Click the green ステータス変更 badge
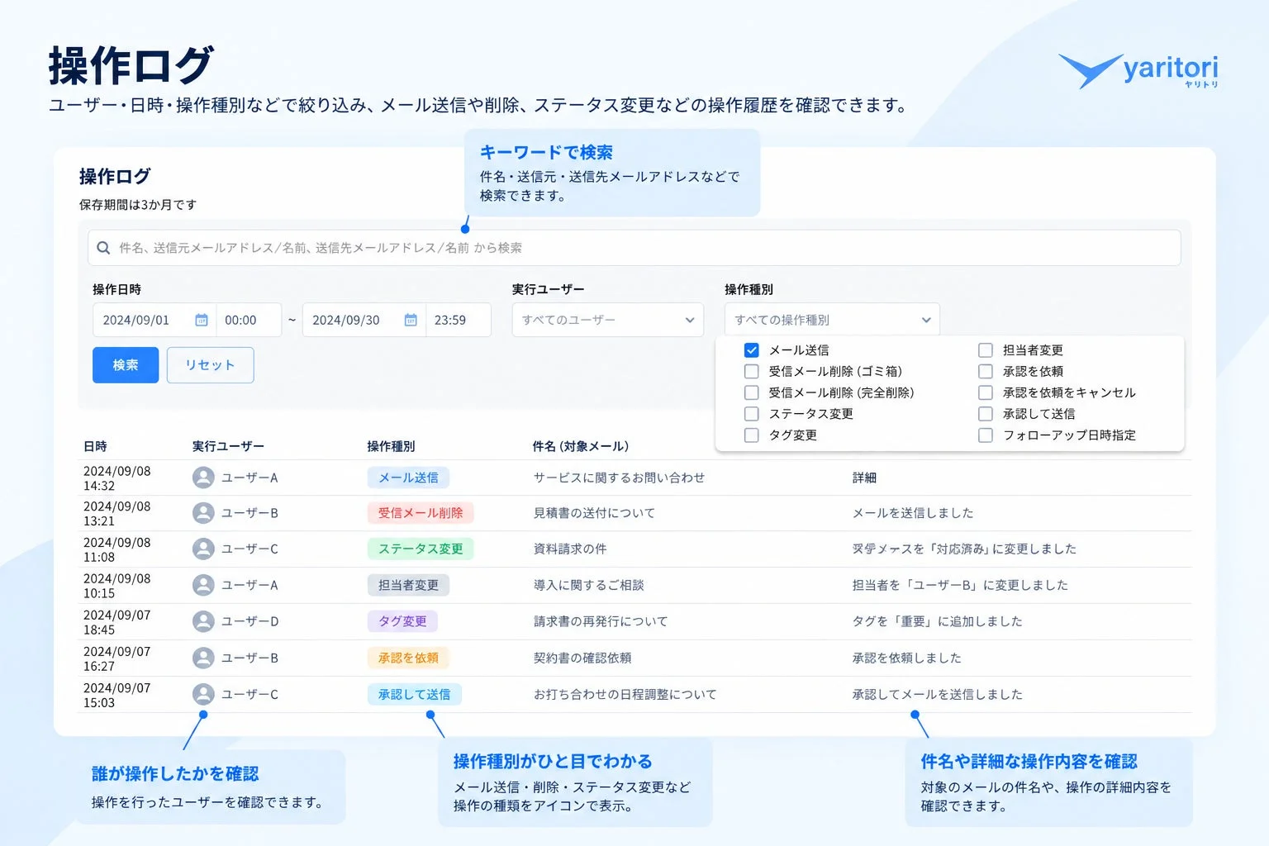 [421, 549]
